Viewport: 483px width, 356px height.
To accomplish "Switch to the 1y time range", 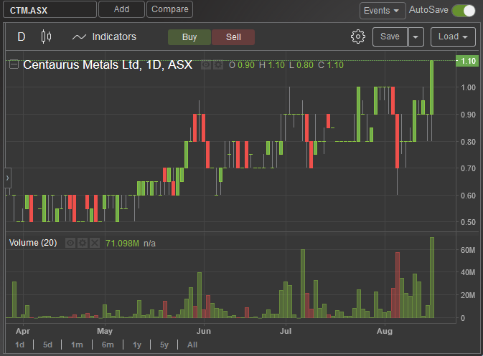I will (x=137, y=345).
